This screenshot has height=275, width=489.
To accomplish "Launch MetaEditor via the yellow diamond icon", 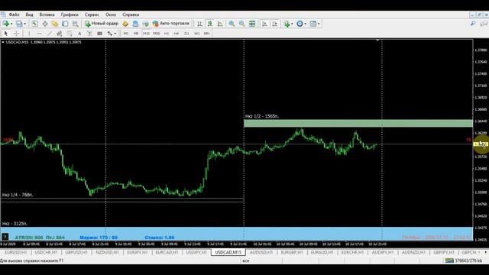I will click(x=125, y=24).
